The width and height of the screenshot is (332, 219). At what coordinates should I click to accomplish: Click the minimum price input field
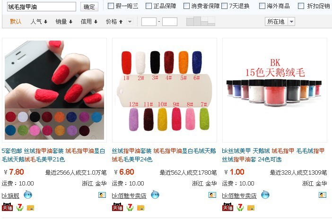tap(149, 22)
